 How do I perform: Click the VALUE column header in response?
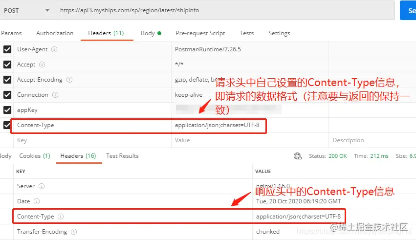263,171
